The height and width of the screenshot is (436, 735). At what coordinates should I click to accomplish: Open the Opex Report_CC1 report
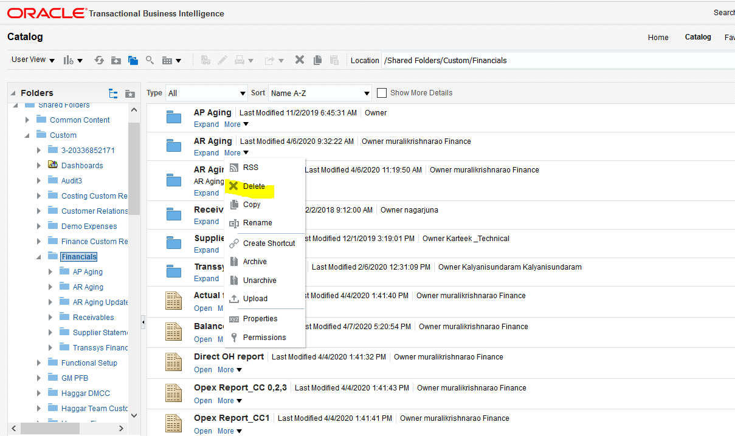(x=203, y=431)
